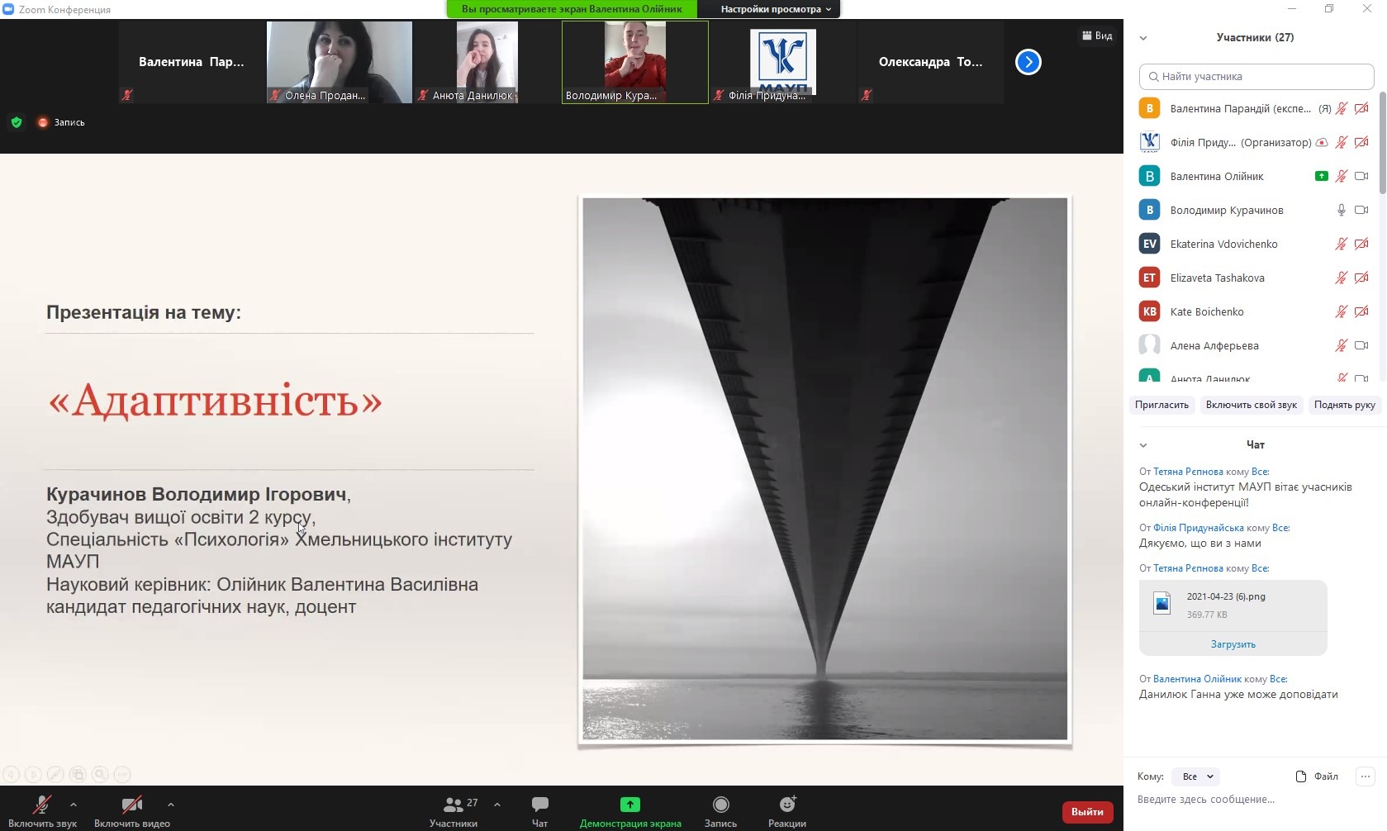The height and width of the screenshot is (831, 1387).
Task: Click the Загрузить download link
Action: tap(1233, 644)
